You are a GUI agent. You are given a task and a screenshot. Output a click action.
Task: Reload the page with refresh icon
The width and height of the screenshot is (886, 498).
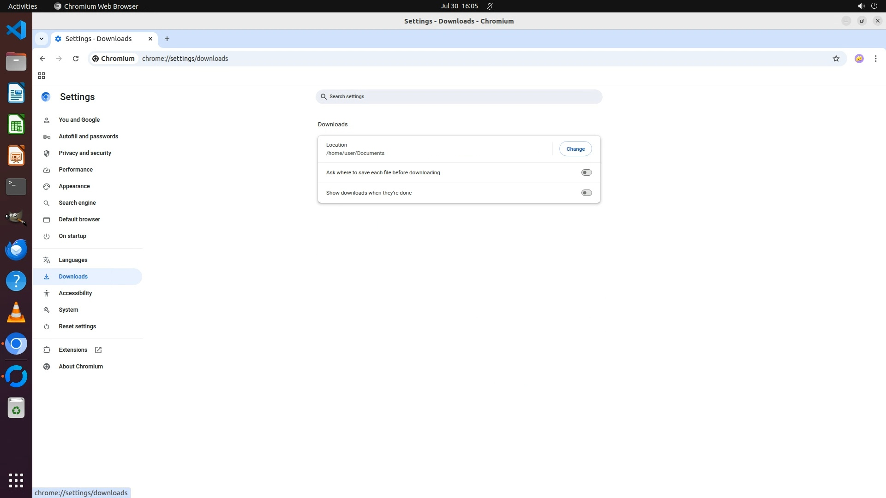pyautogui.click(x=76, y=59)
